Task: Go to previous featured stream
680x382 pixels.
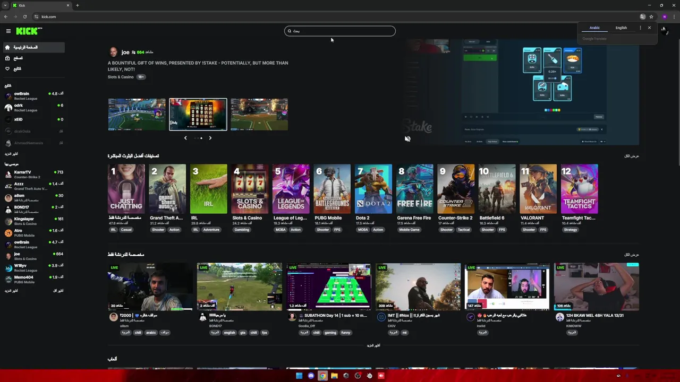Action: pos(185,138)
